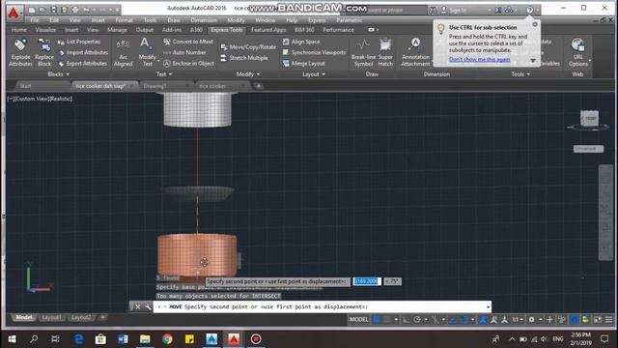The height and width of the screenshot is (348, 618).
Task: Expand the Text panel dropdown
Action: point(164,74)
